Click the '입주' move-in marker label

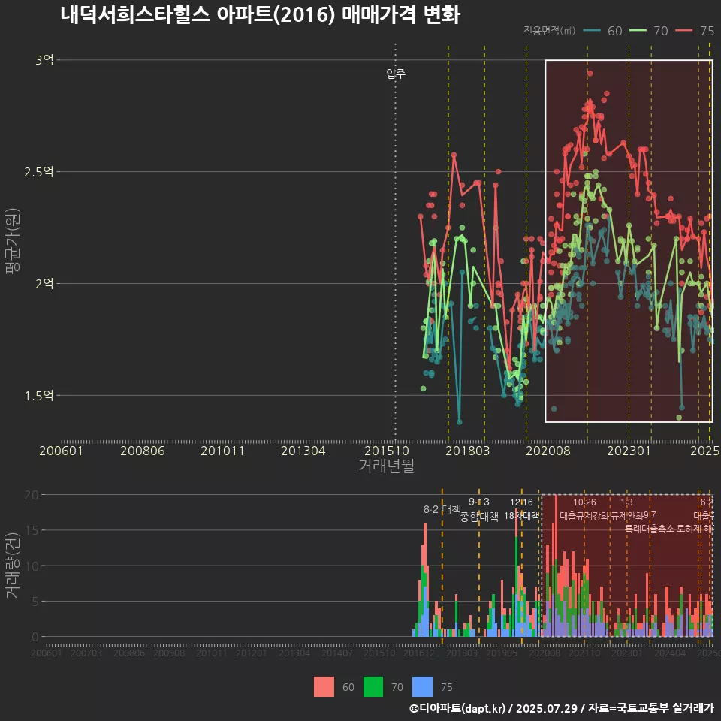tap(396, 74)
